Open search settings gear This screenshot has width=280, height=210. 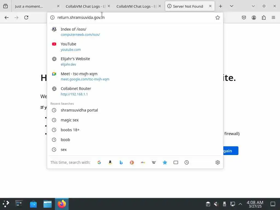pos(217,162)
